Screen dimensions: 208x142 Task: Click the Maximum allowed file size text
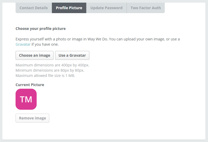45,76
